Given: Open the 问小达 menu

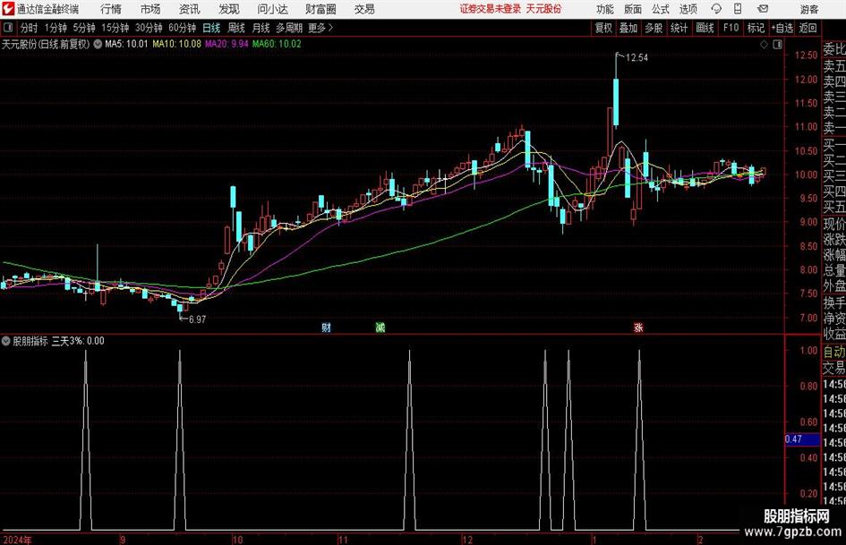Looking at the screenshot, I should (272, 9).
